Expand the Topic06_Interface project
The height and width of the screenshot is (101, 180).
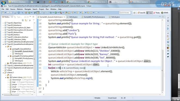click(x=3, y=35)
